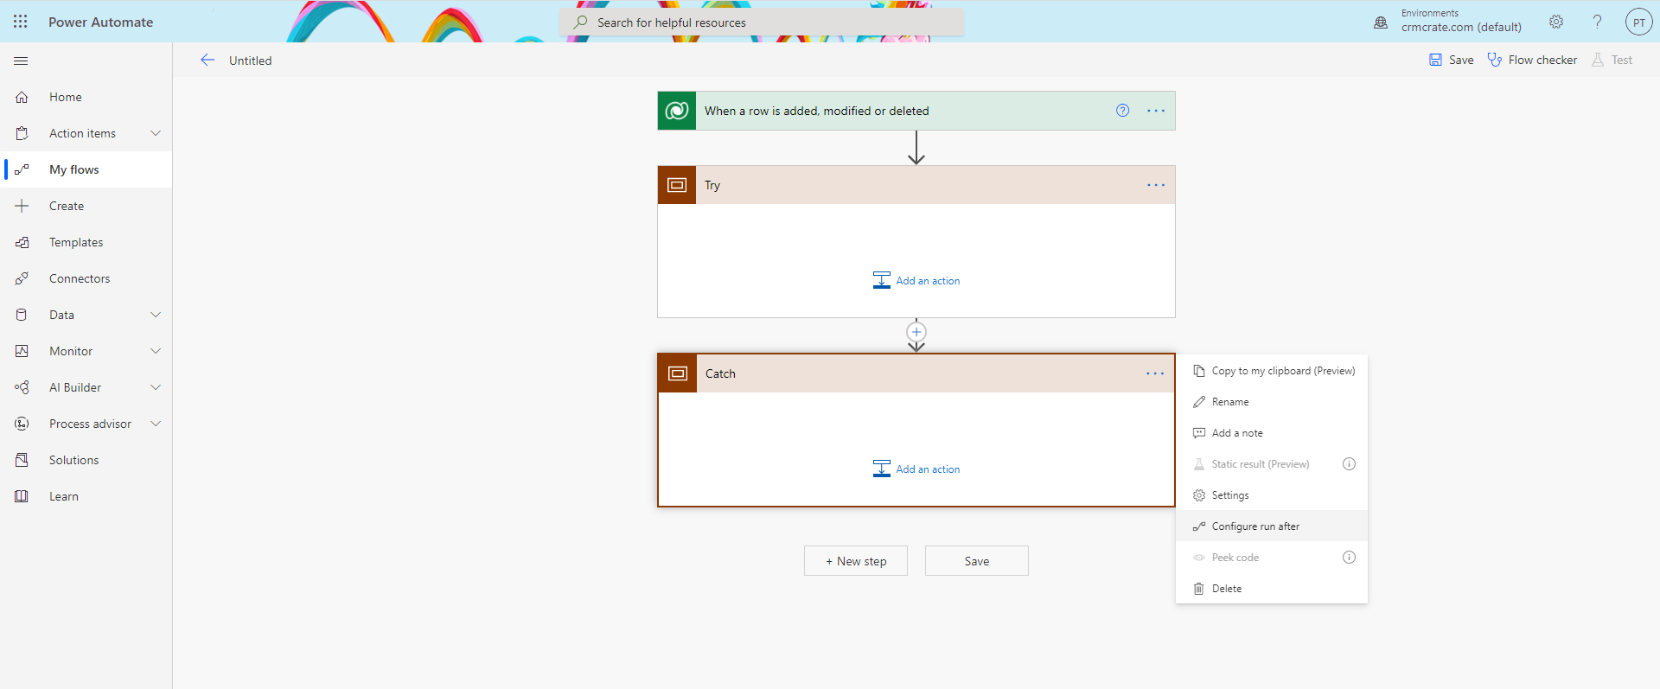Screen dimensions: 1660x689
Task: Click the settings gear icon in header
Action: point(1556,22)
